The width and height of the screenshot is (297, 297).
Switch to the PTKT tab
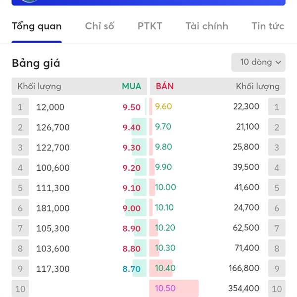click(150, 26)
